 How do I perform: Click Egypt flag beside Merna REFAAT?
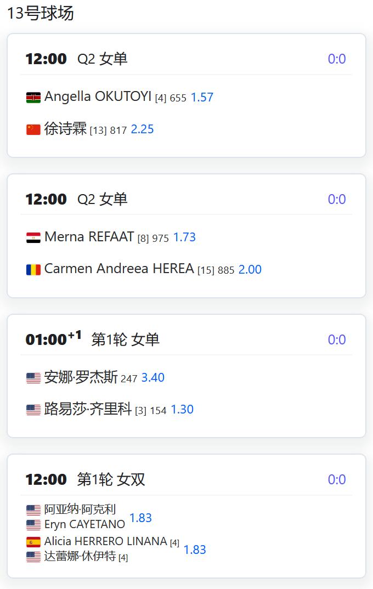[x=33, y=238]
